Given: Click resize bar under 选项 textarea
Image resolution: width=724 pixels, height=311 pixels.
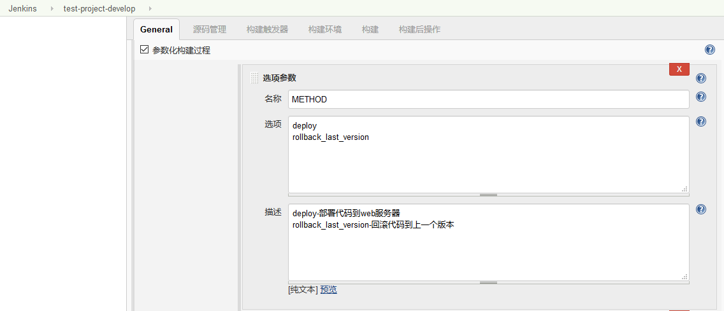Looking at the screenshot, I should point(488,195).
